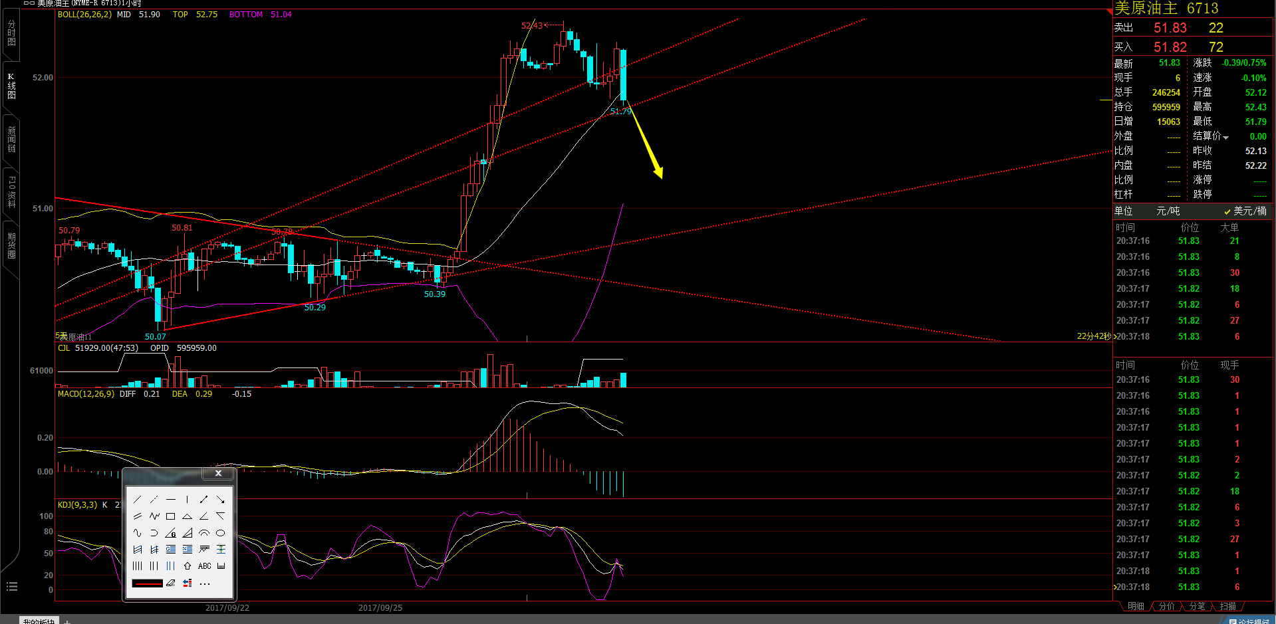1276x624 pixels.
Task: Click the BOLL(26,26,2) indicator label
Action: [x=84, y=15]
